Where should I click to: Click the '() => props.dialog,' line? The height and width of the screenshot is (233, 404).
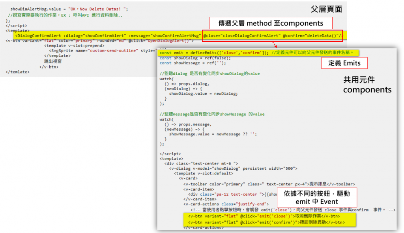(187, 84)
